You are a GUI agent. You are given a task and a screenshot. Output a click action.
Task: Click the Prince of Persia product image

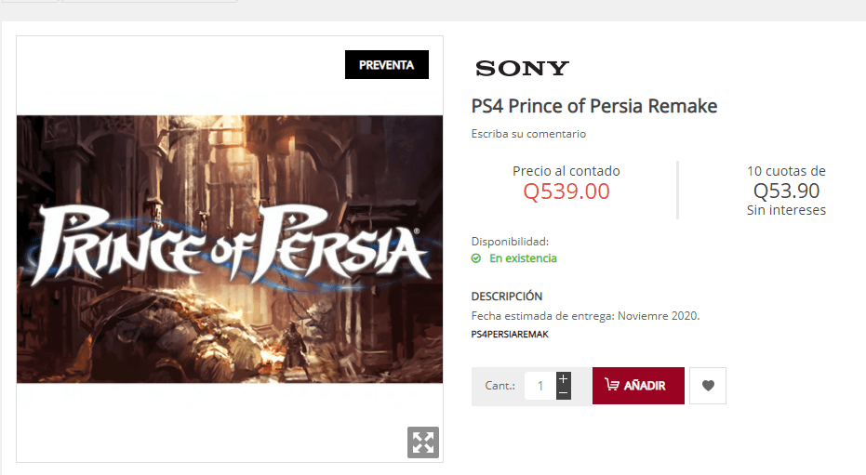click(230, 249)
